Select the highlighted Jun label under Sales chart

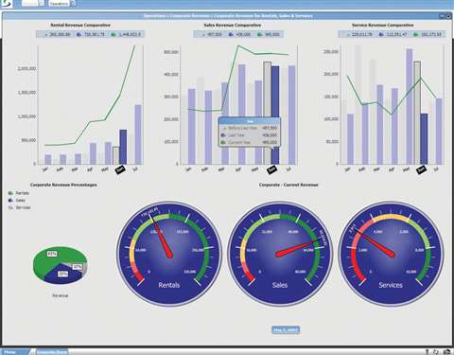click(271, 169)
